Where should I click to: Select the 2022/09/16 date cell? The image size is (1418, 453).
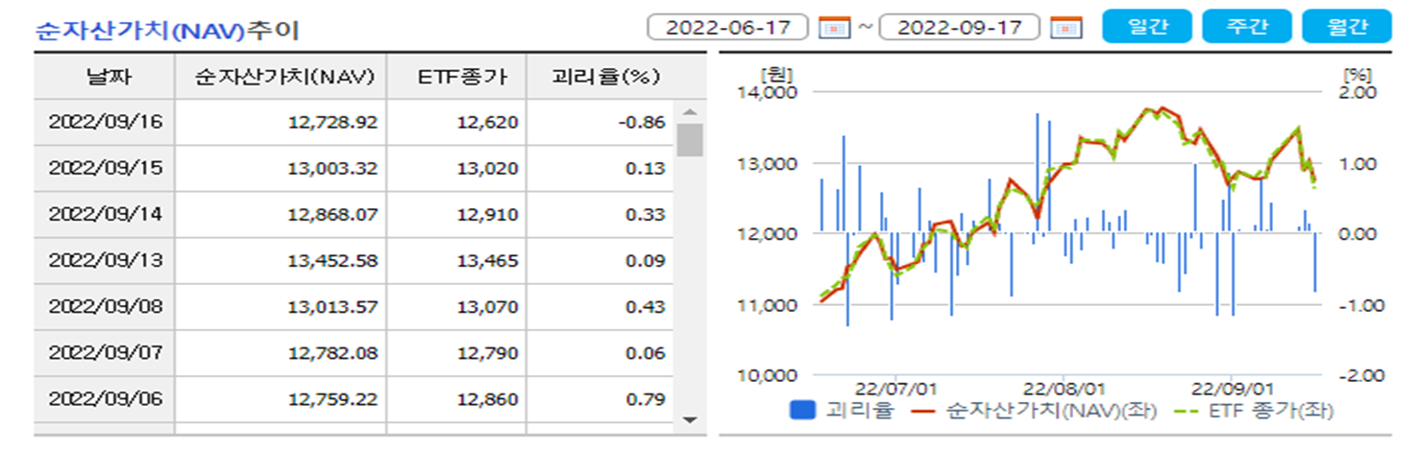106,123
